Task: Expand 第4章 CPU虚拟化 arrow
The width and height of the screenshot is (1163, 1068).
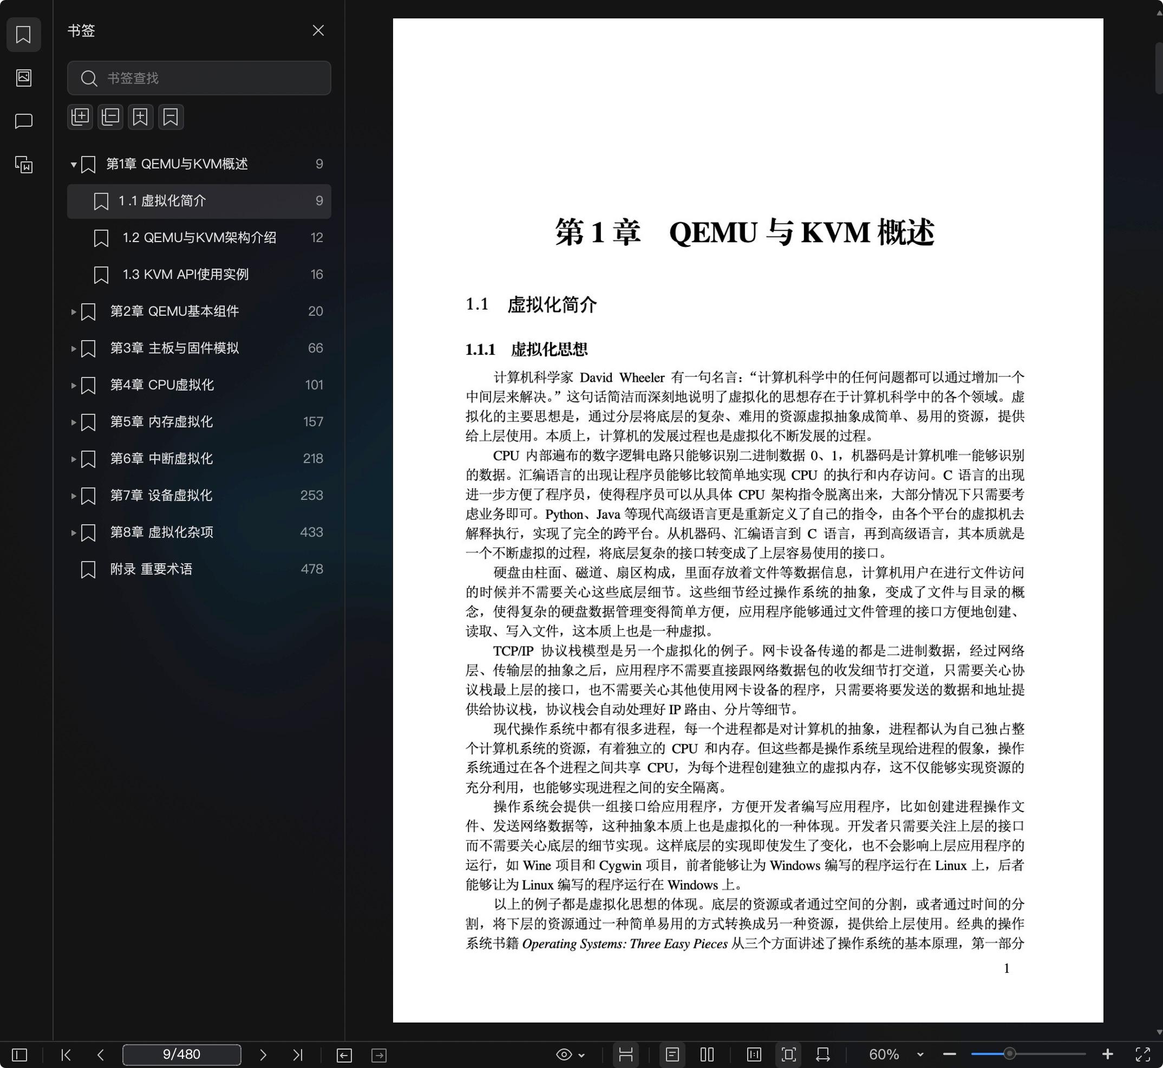Action: pyautogui.click(x=74, y=386)
